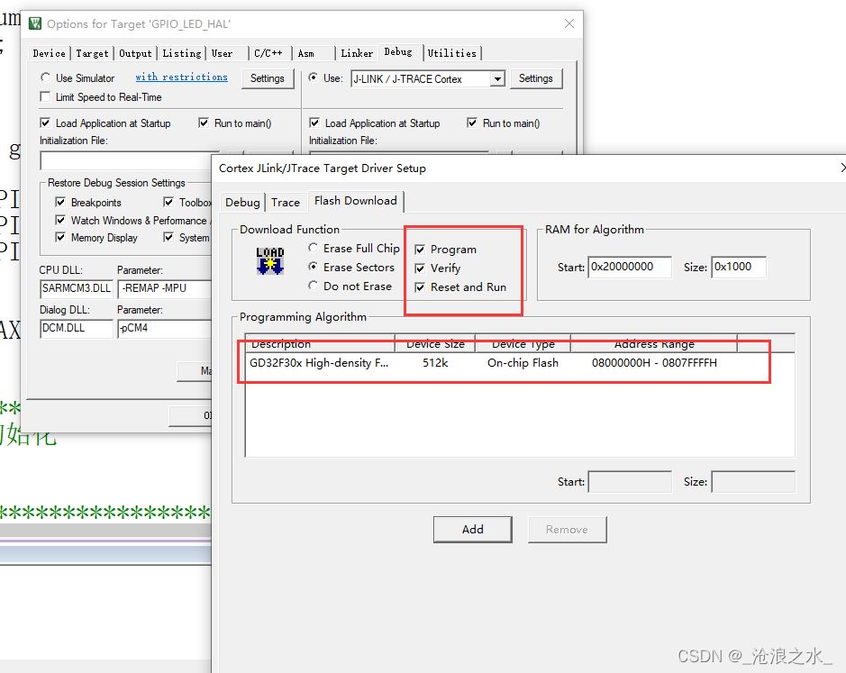
Task: Toggle the System checkbox
Action: (x=168, y=238)
